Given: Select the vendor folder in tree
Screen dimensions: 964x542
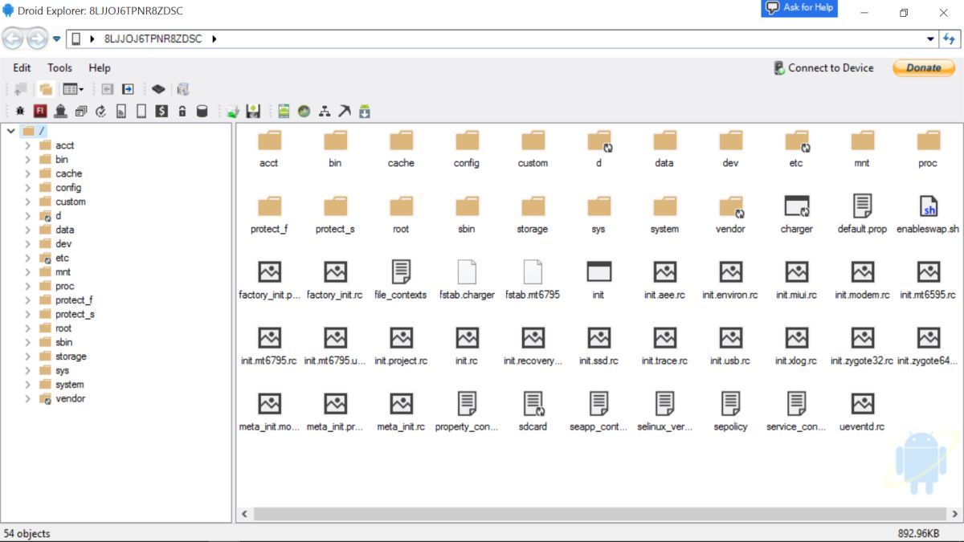Looking at the screenshot, I should point(70,398).
